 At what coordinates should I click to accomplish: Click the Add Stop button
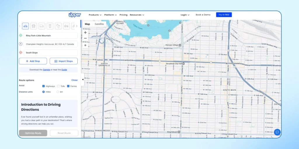tap(33, 61)
